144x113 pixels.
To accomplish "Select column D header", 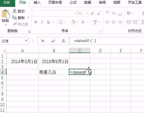I will click(100, 51).
